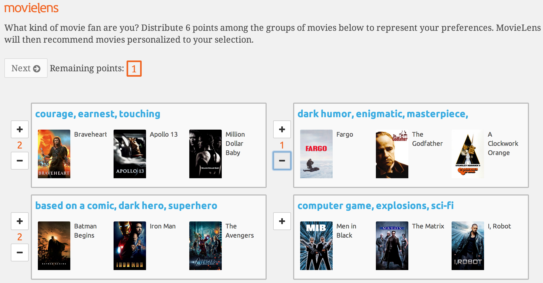This screenshot has height=283, width=543.
Task: Open the Fargo poster
Action: pos(316,154)
